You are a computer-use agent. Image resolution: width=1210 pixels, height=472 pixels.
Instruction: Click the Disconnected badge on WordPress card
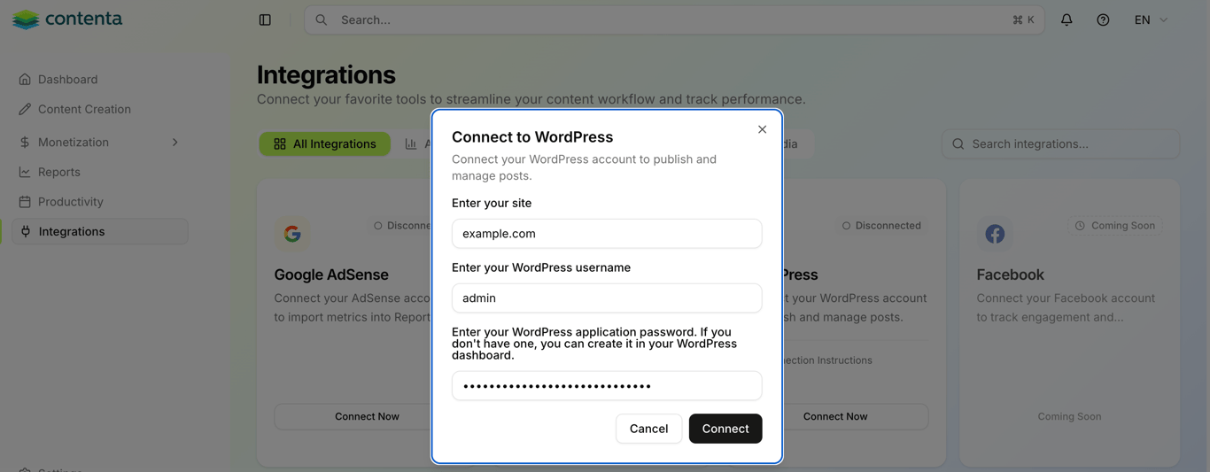tap(881, 226)
